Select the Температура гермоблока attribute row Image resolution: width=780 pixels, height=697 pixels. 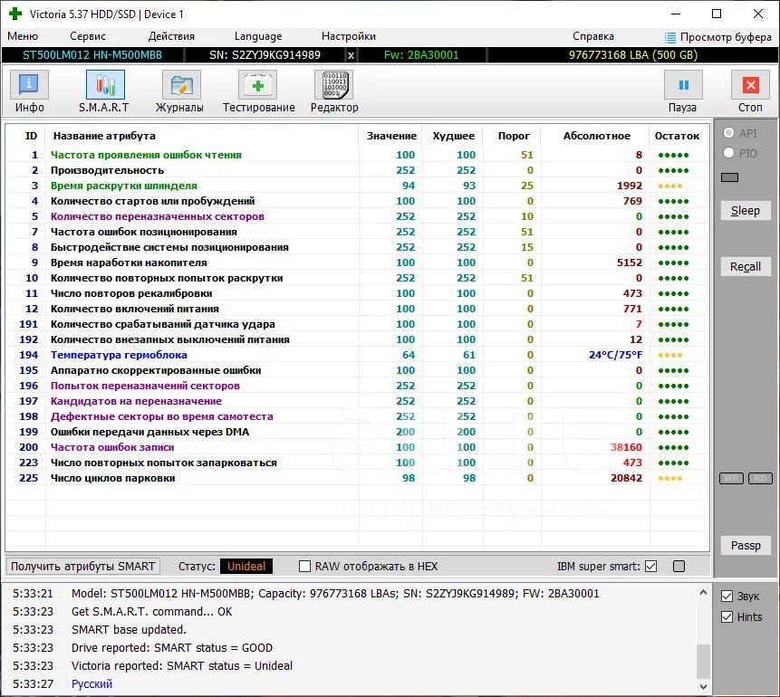coord(357,355)
